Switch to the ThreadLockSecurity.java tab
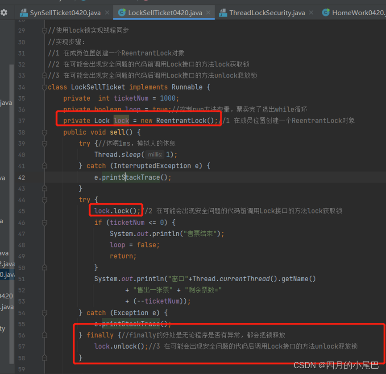The width and height of the screenshot is (386, 374). pyautogui.click(x=267, y=13)
